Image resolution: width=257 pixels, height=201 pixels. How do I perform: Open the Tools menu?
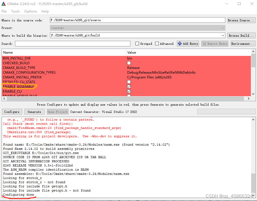[15, 11]
